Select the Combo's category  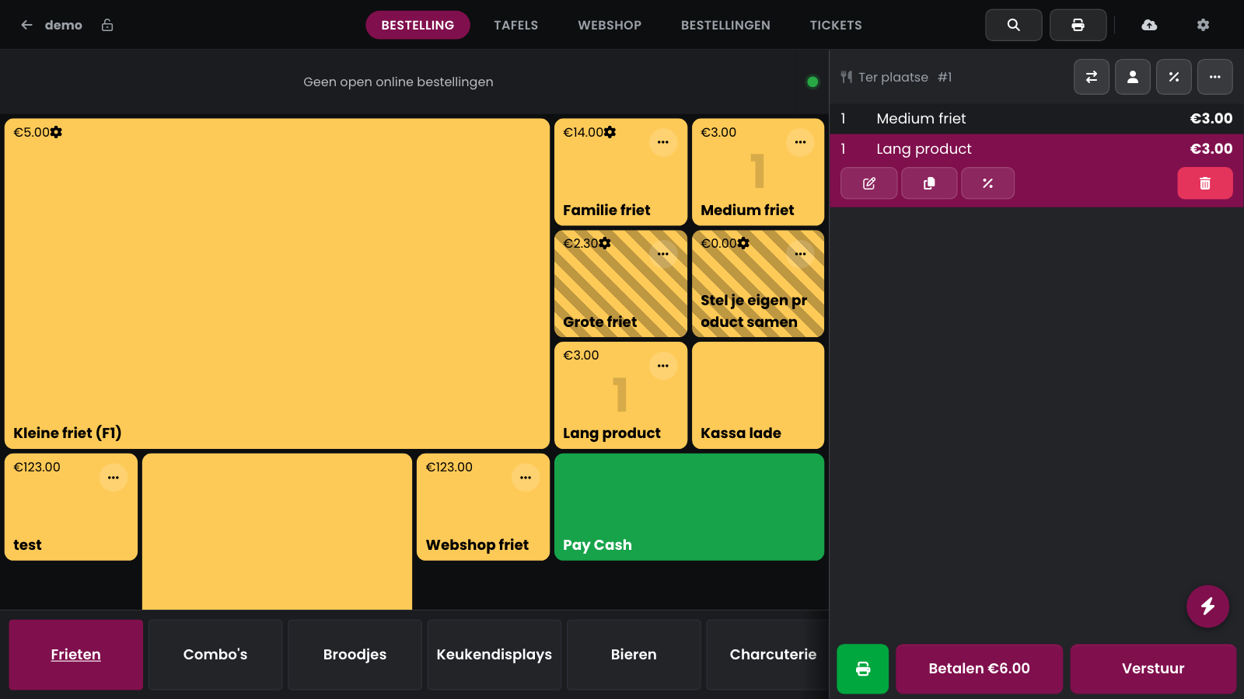coord(215,655)
